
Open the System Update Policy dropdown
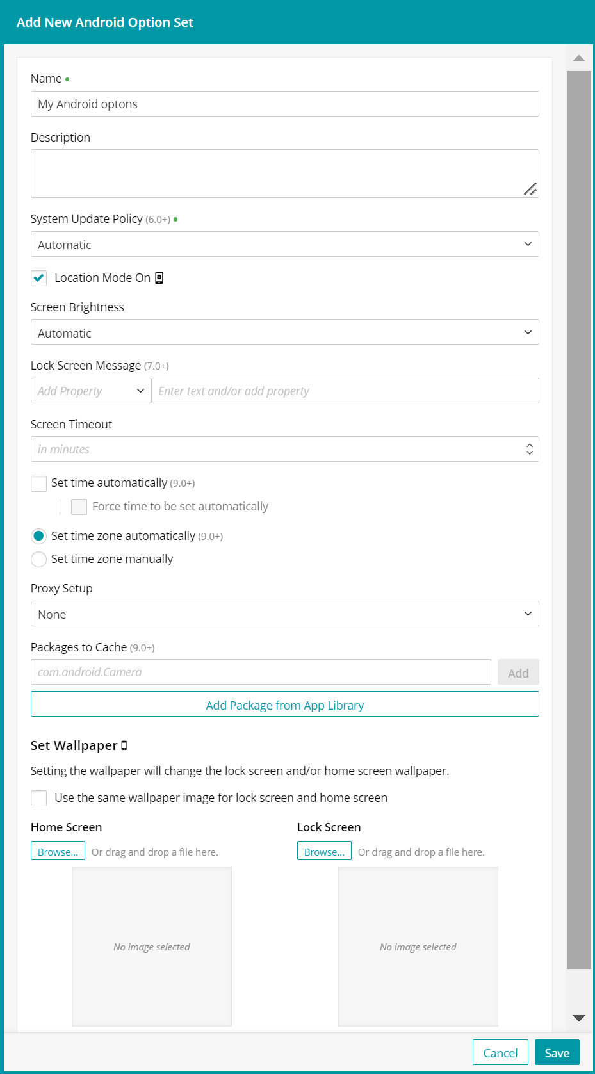click(x=284, y=245)
